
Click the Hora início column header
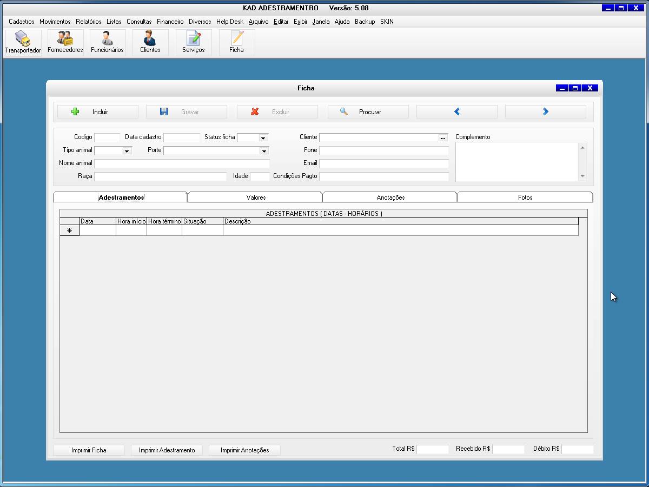[131, 221]
